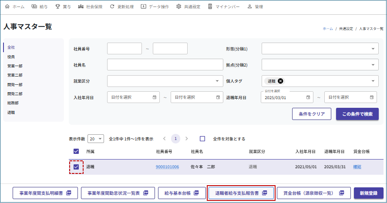Open calendar for 入社年月日 end date
Viewport: 387px width, 203px height.
(218, 97)
